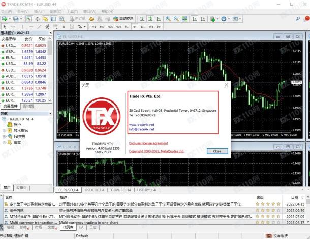Select the W1 timeframe
Image resolution: width=310 pixels, height=239 pixels.
pos(151,27)
